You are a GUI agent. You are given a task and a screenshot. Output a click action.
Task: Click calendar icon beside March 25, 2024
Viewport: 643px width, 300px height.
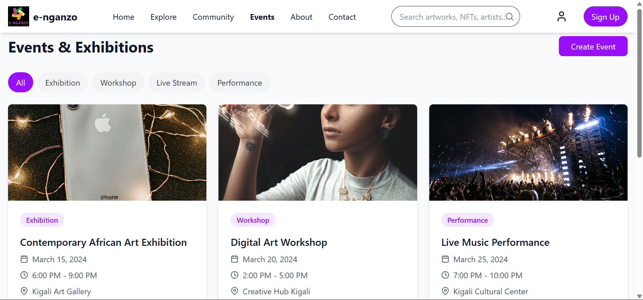(445, 259)
